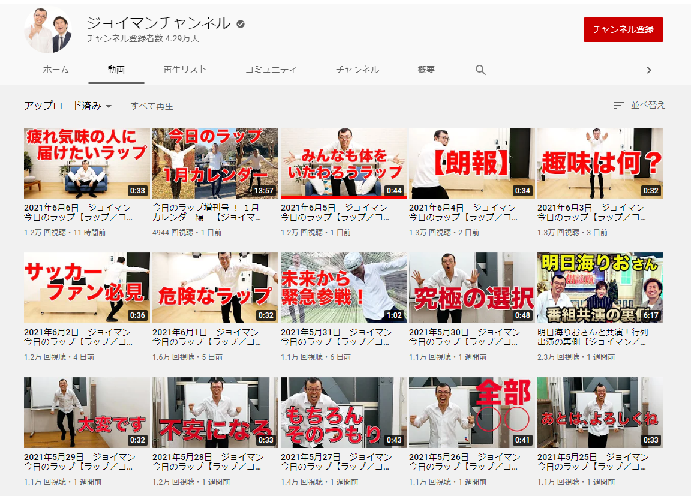
Task: Open the みんなも体をいたわろうラップ thumbnail
Action: [343, 163]
